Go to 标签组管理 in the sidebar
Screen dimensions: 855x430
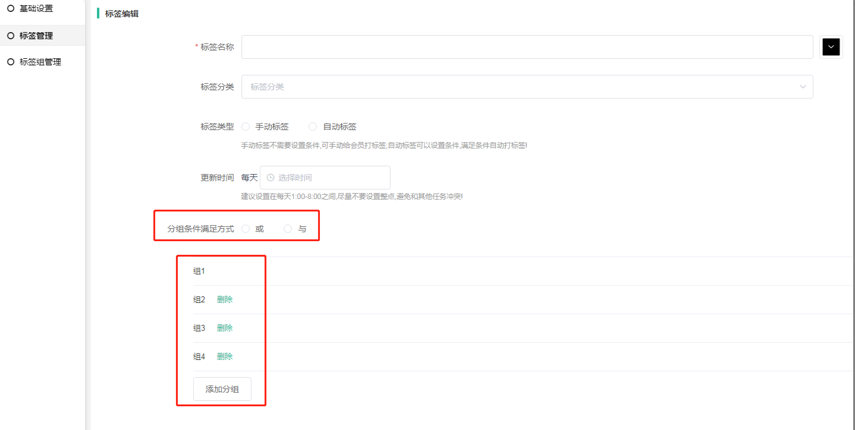point(40,62)
